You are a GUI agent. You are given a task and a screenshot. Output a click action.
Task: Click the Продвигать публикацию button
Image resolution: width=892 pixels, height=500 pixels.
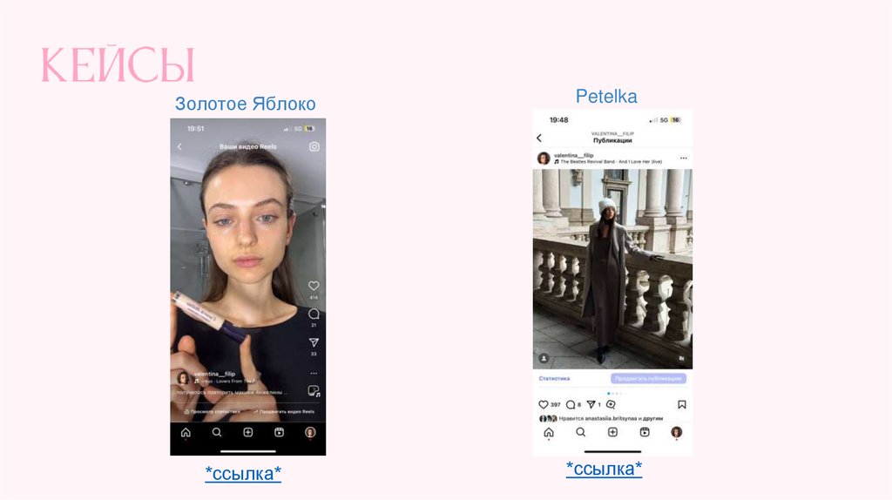pos(648,378)
